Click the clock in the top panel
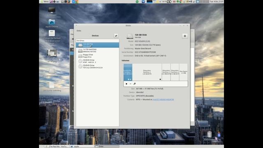 217,2
